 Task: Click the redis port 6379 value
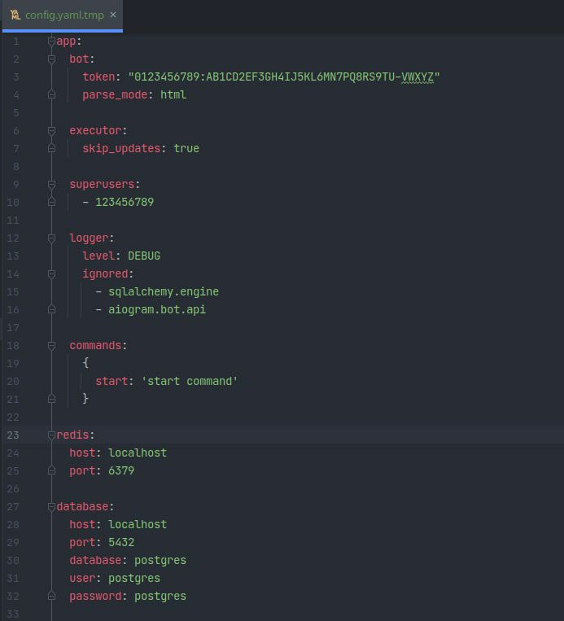coord(121,471)
